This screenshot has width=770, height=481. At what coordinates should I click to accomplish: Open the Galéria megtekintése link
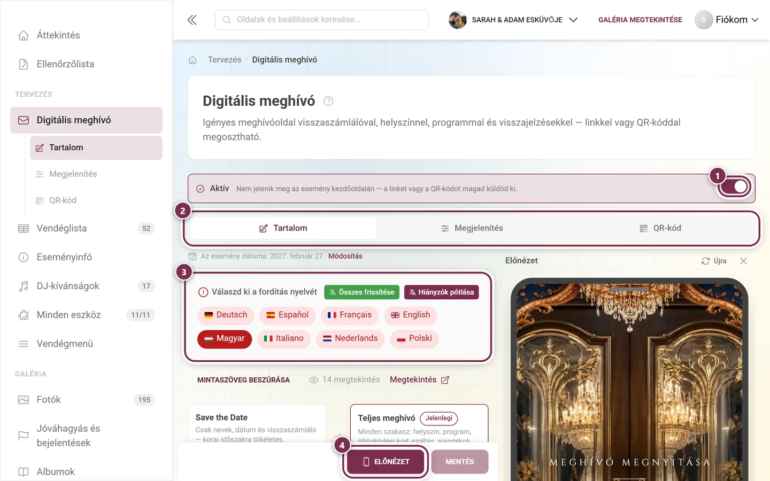tap(640, 20)
